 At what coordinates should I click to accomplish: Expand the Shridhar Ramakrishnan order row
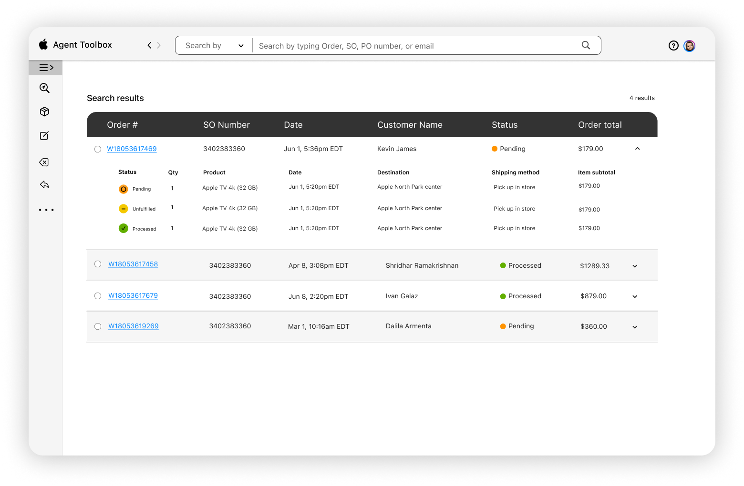635,266
